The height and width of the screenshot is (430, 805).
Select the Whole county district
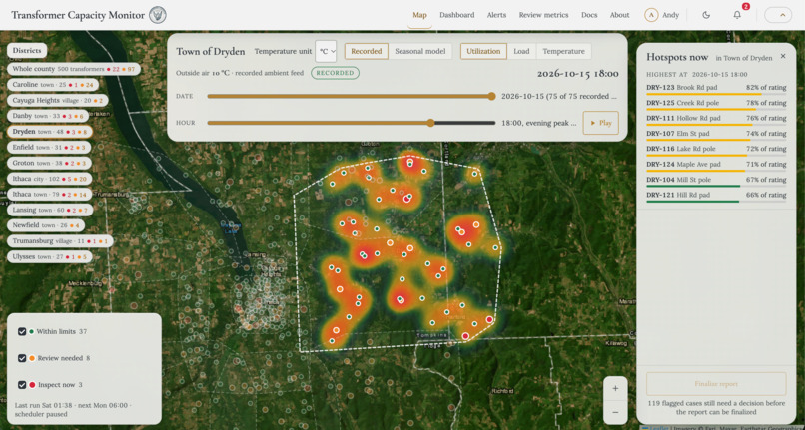[74, 69]
